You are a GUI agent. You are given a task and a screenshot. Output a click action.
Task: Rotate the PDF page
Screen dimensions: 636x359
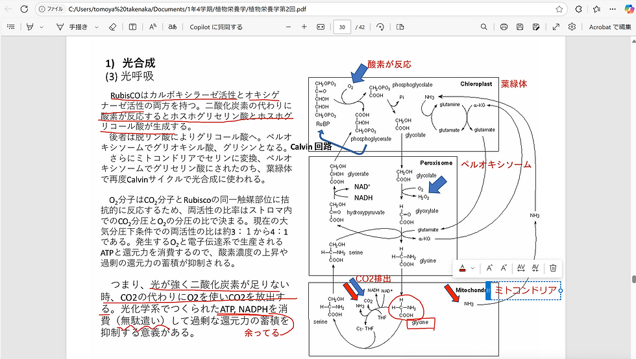pos(380,27)
